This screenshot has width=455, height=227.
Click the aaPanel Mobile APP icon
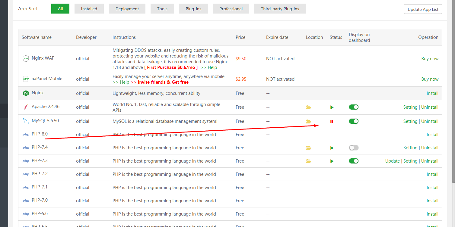26,79
